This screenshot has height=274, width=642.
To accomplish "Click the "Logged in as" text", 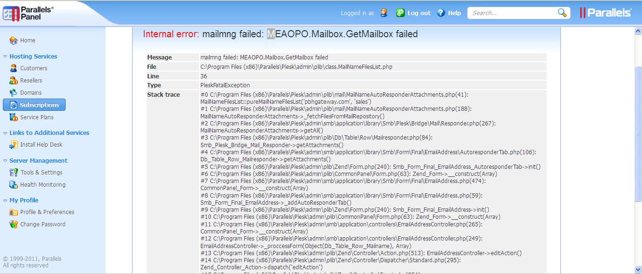I will click(357, 13).
